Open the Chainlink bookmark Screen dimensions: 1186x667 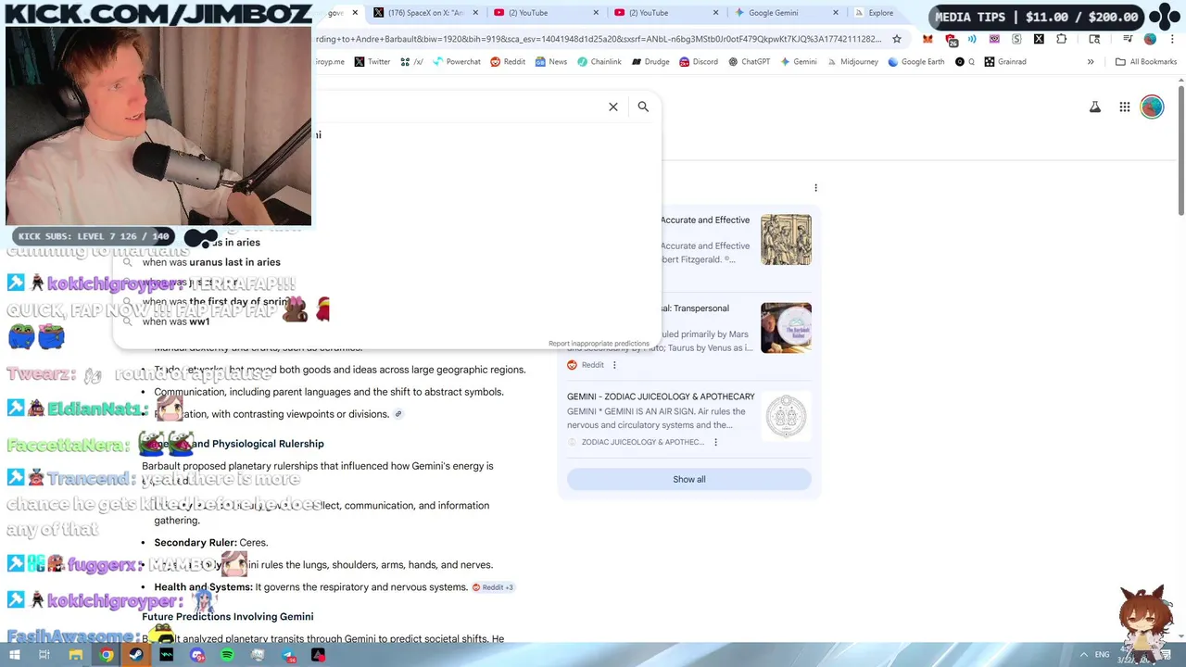(599, 62)
